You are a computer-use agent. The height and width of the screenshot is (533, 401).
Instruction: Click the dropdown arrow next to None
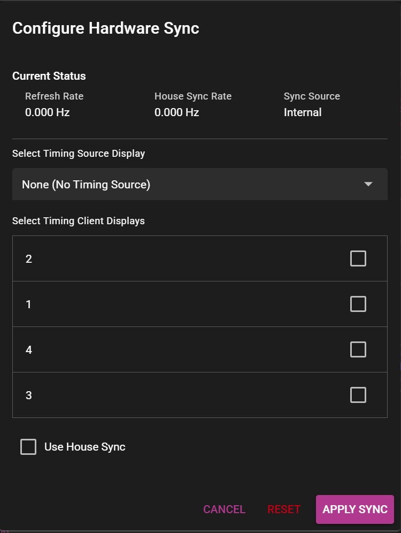[368, 184]
